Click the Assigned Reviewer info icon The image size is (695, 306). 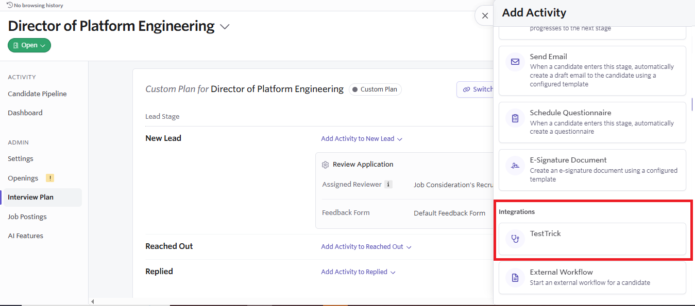(x=388, y=184)
